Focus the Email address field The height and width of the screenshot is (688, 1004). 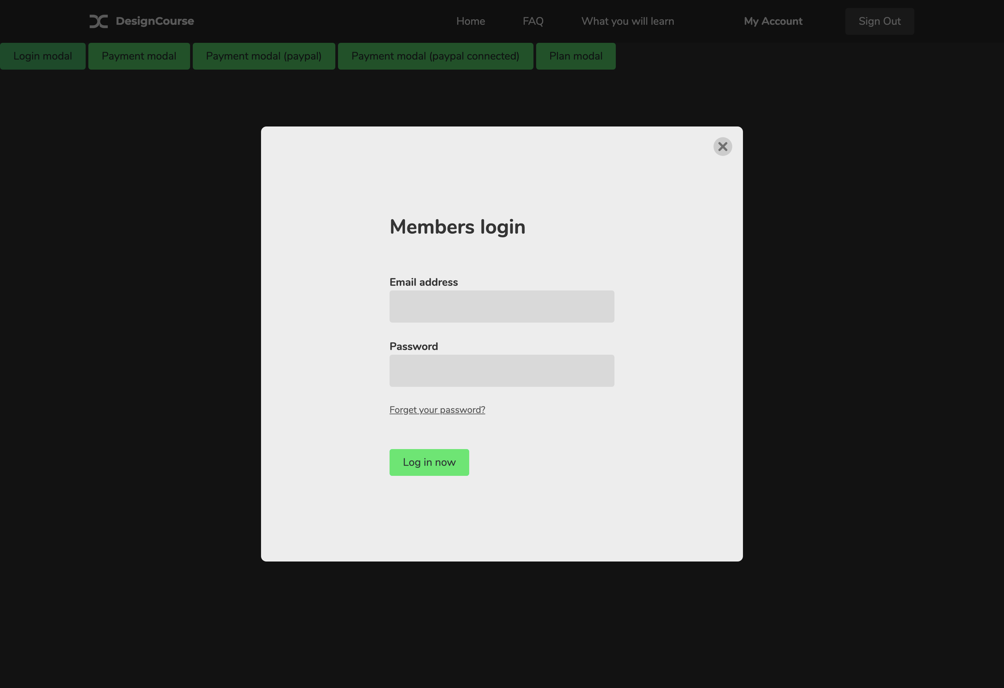pos(502,306)
